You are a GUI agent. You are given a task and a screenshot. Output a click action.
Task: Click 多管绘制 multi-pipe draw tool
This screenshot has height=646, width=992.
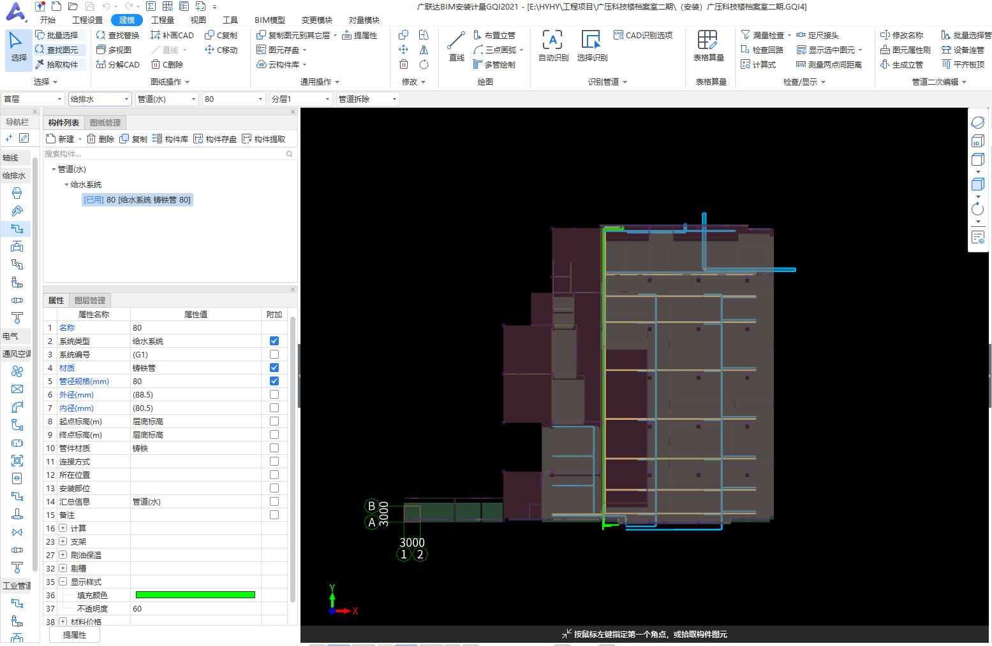494,64
